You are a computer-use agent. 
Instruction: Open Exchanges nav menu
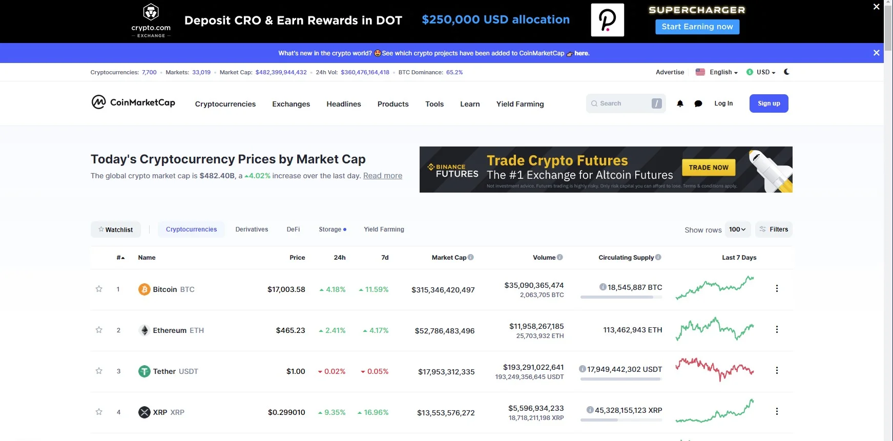[x=291, y=104]
